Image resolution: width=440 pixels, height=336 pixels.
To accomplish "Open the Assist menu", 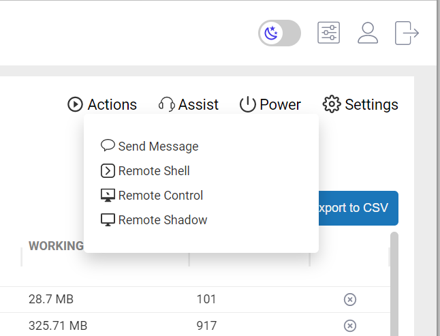I will click(x=189, y=104).
